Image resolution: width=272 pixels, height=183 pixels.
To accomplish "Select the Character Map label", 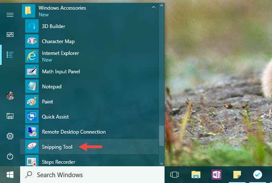I will tap(58, 41).
